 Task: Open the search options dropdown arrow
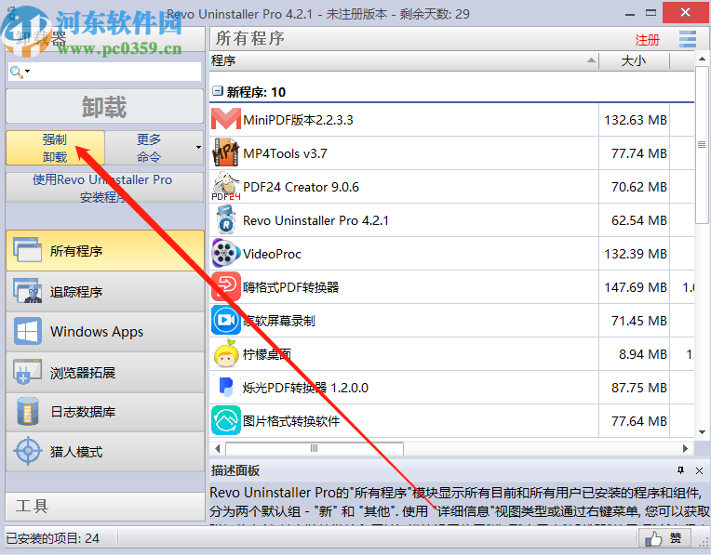[x=28, y=72]
